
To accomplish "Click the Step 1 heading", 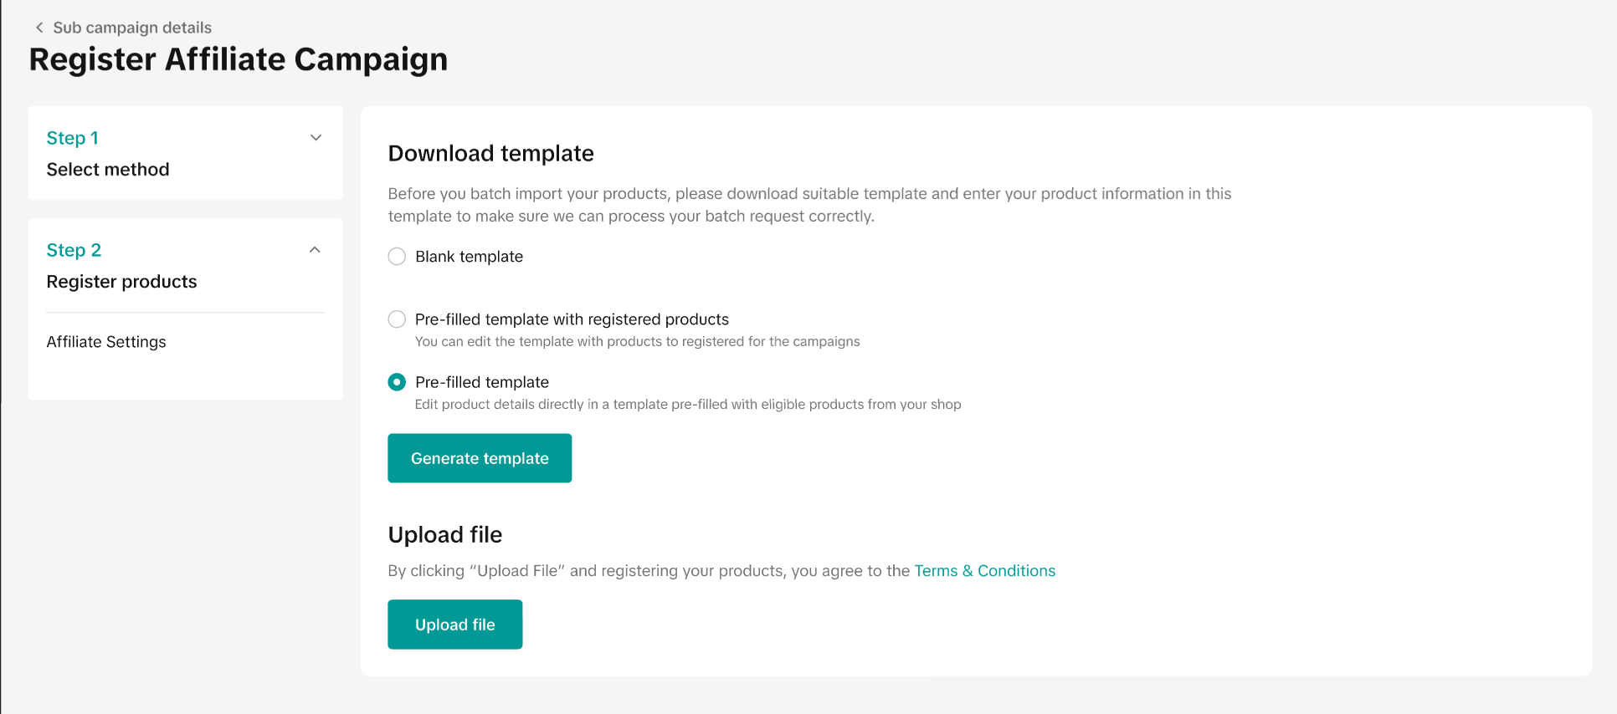I will (73, 138).
